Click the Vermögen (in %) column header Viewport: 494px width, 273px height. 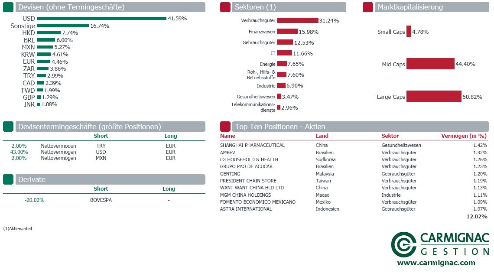click(464, 136)
